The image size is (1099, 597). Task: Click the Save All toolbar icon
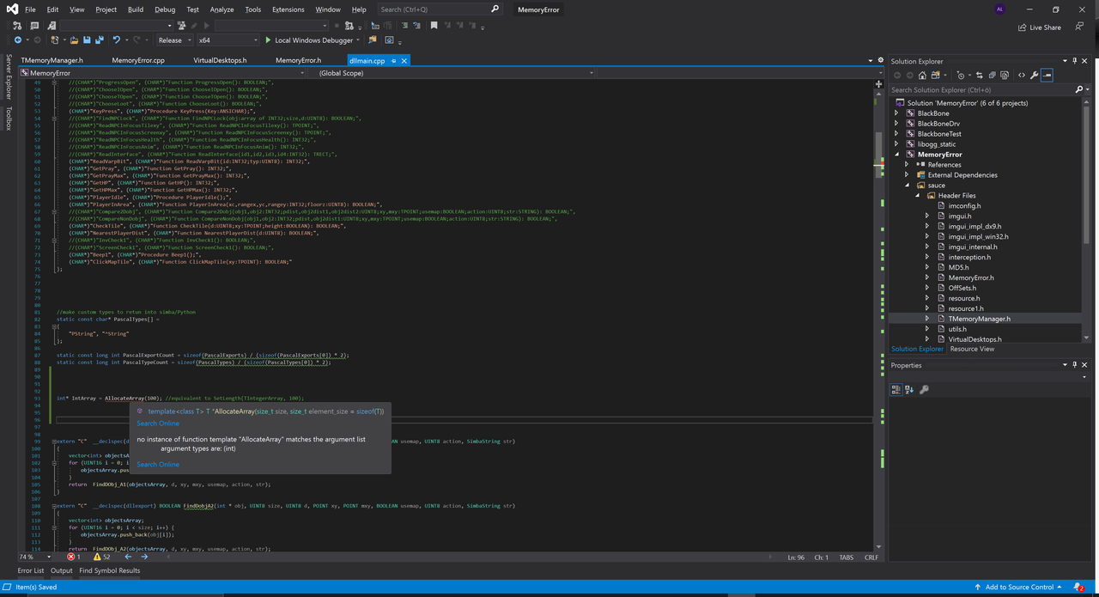tap(100, 40)
